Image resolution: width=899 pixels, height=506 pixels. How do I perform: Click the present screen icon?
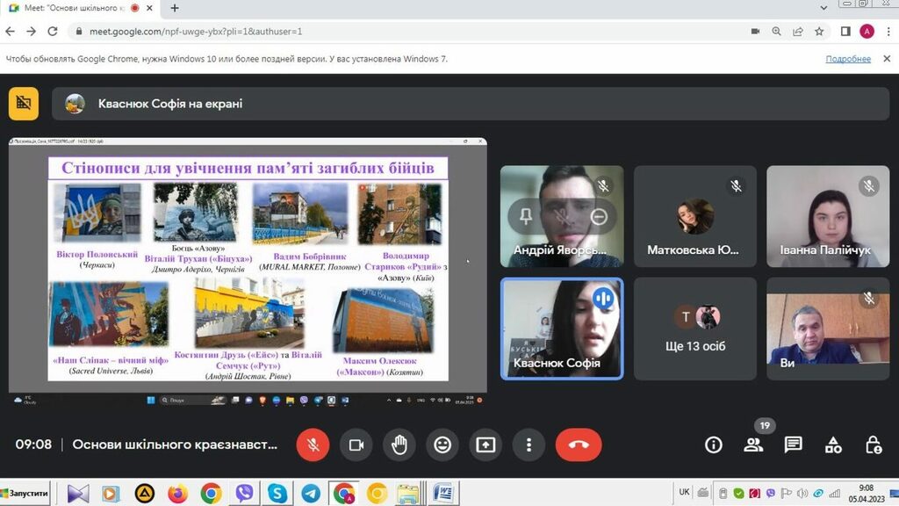pyautogui.click(x=485, y=445)
